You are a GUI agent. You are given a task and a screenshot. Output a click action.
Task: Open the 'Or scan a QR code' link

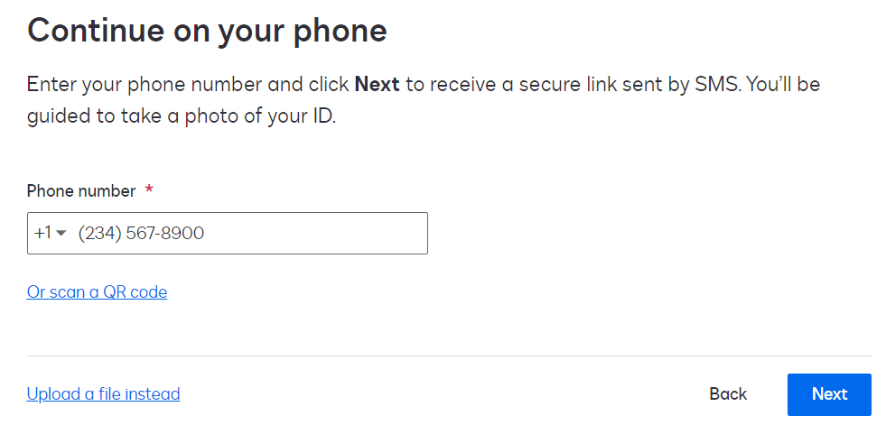coord(97,291)
